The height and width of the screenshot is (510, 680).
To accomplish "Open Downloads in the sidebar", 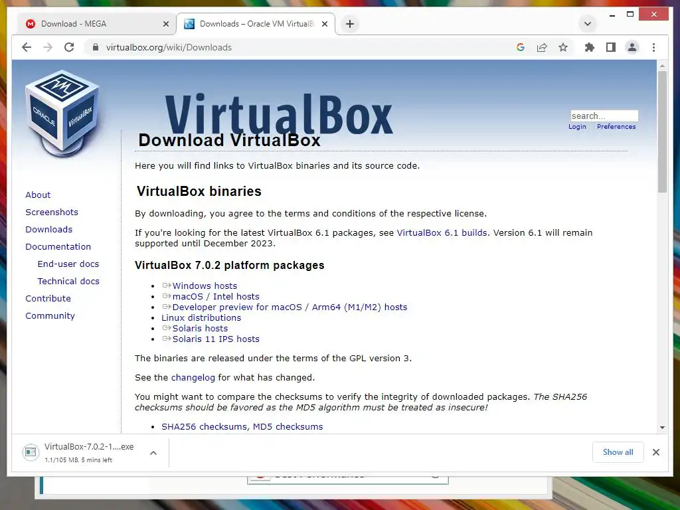I will (x=48, y=229).
